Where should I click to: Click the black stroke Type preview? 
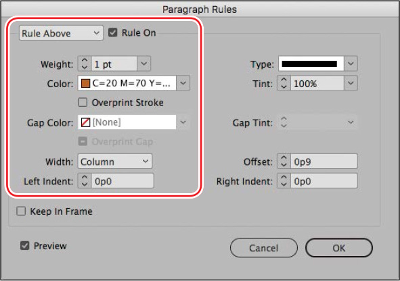311,63
